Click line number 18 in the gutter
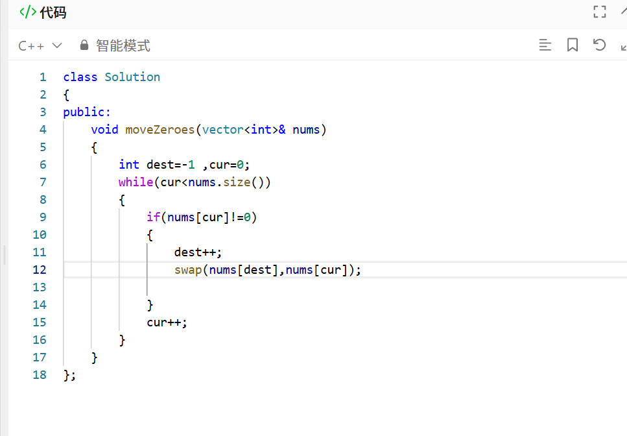The image size is (627, 436). coord(40,375)
